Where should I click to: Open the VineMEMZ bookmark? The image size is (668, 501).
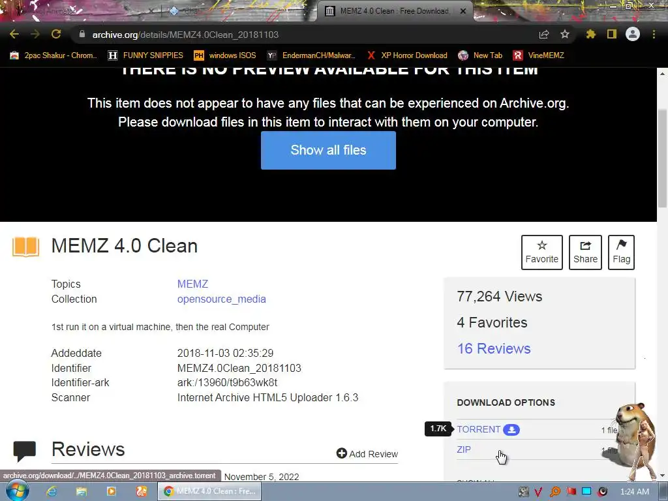point(538,55)
